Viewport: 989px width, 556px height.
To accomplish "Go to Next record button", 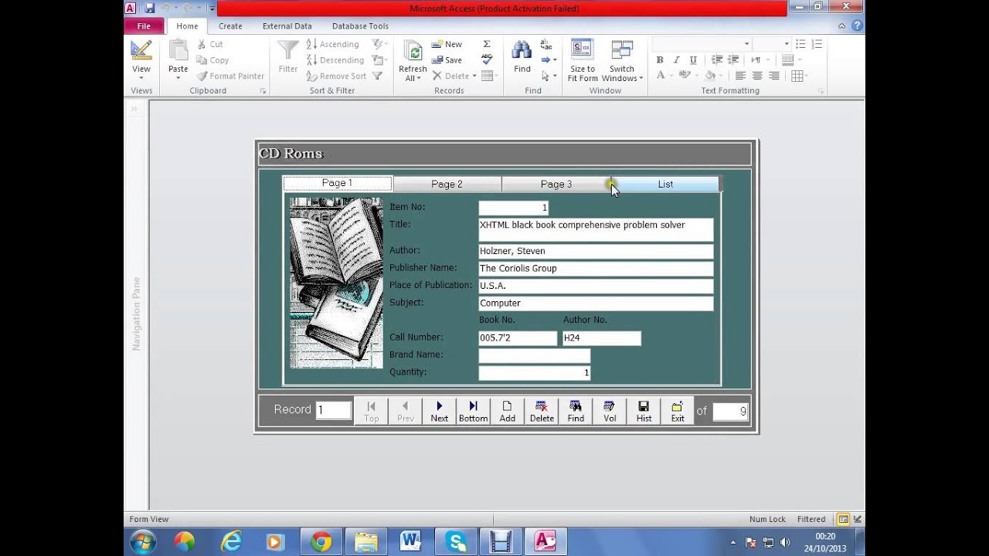I will point(439,412).
